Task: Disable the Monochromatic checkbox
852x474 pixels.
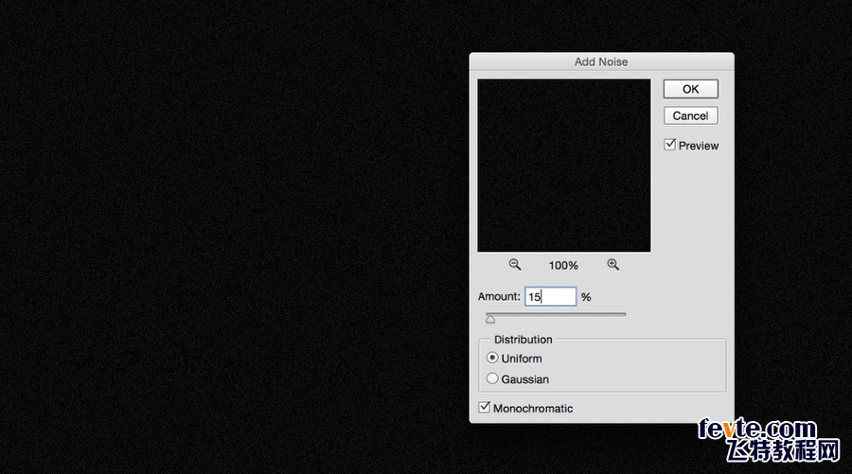Action: coord(485,408)
